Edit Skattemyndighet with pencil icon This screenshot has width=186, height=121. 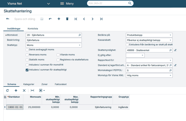(175, 50)
